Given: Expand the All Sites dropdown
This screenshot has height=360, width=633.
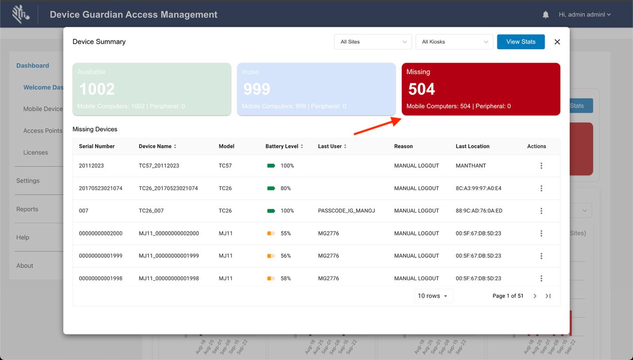Looking at the screenshot, I should click(x=373, y=42).
